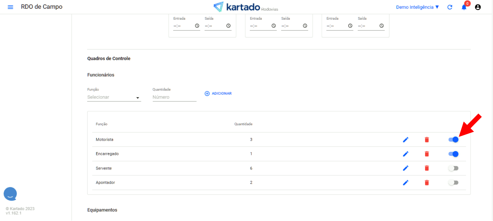
Task: Edit the Motorista row with pencil icon
Action: (405, 140)
